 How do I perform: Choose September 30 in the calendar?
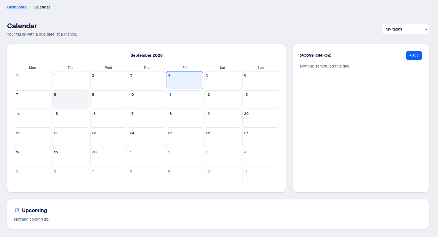click(x=109, y=157)
